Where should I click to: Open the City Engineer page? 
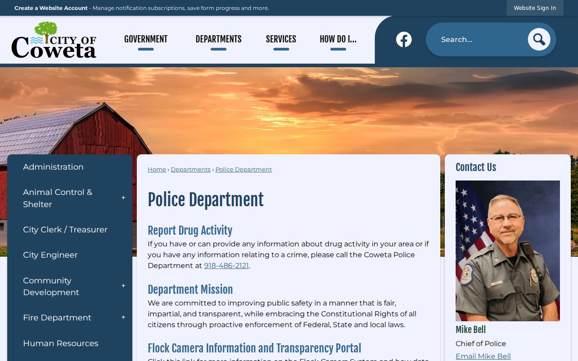tap(50, 255)
